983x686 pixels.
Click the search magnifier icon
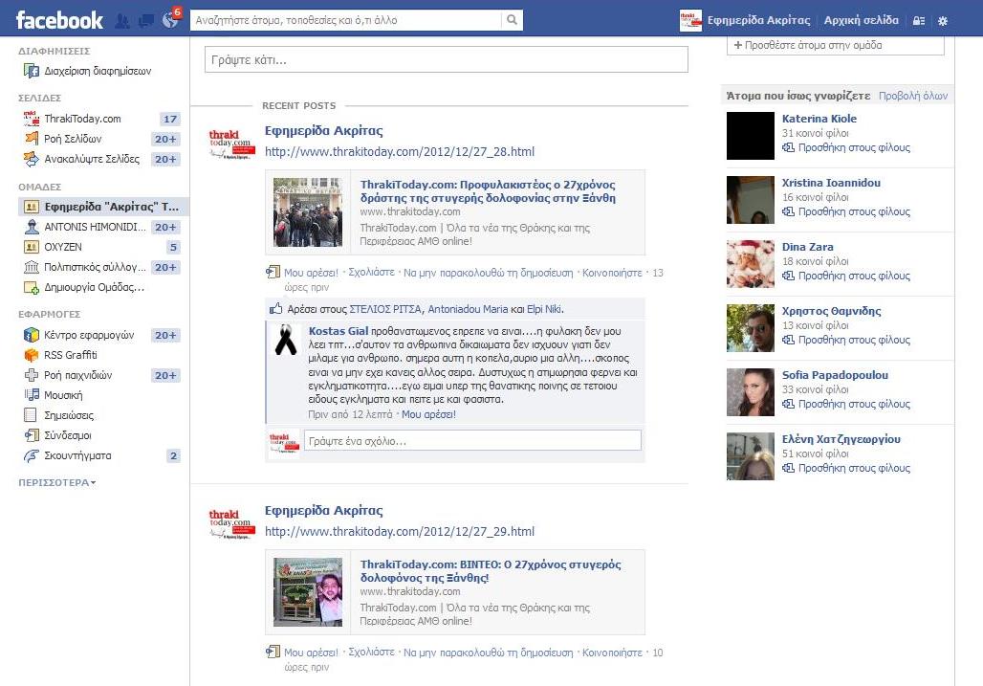(x=513, y=19)
